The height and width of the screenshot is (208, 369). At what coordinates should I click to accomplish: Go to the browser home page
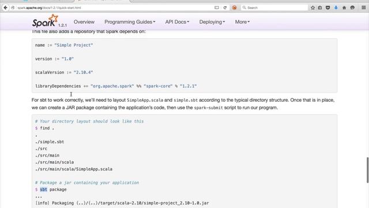pos(344,8)
